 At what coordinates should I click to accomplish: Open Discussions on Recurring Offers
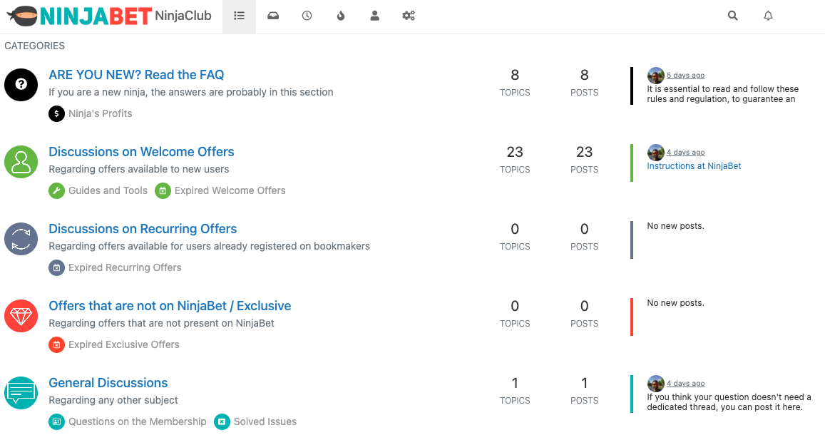(x=143, y=229)
